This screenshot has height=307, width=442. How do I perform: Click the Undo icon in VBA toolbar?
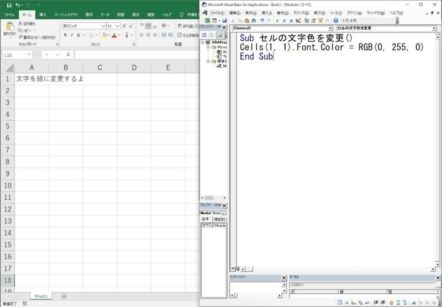[x=262, y=20]
